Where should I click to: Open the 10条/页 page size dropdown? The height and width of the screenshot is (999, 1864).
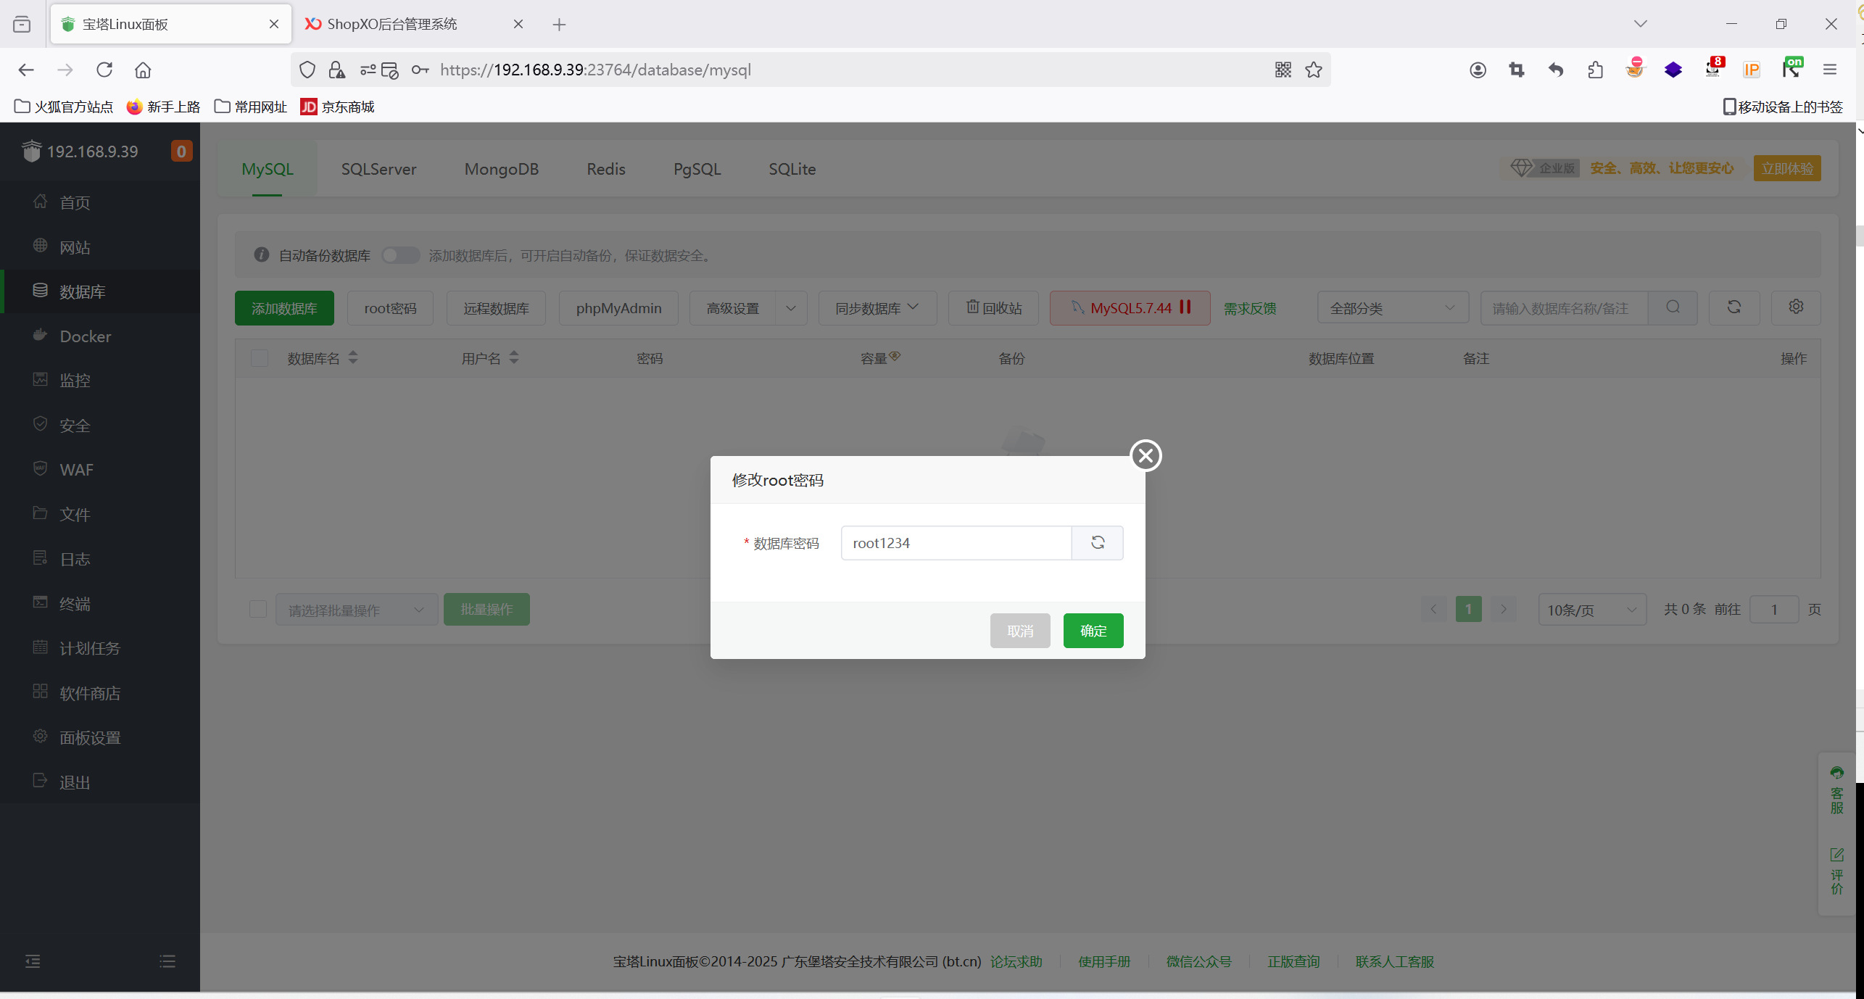(1591, 610)
